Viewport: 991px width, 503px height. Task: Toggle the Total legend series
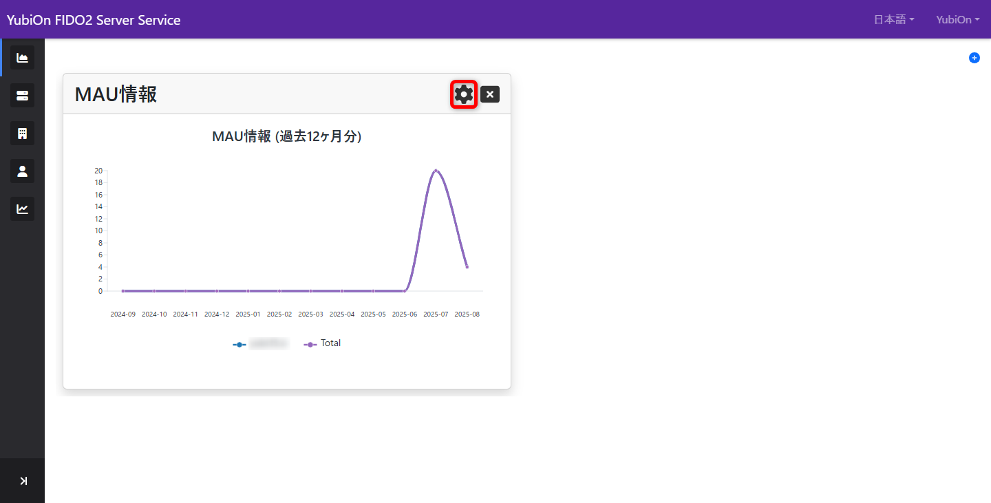(x=322, y=343)
